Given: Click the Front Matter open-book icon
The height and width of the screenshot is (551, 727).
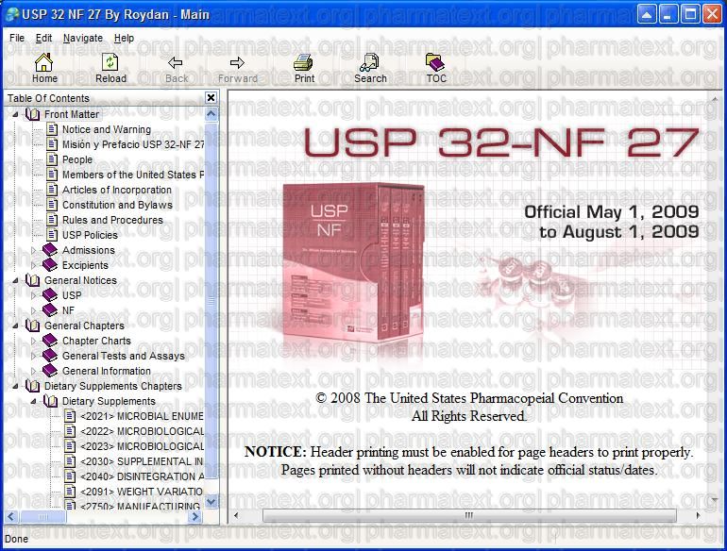Looking at the screenshot, I should [x=32, y=114].
